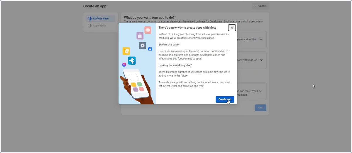Select the Add use case step
The height and width of the screenshot is (153, 352).
(101, 18)
